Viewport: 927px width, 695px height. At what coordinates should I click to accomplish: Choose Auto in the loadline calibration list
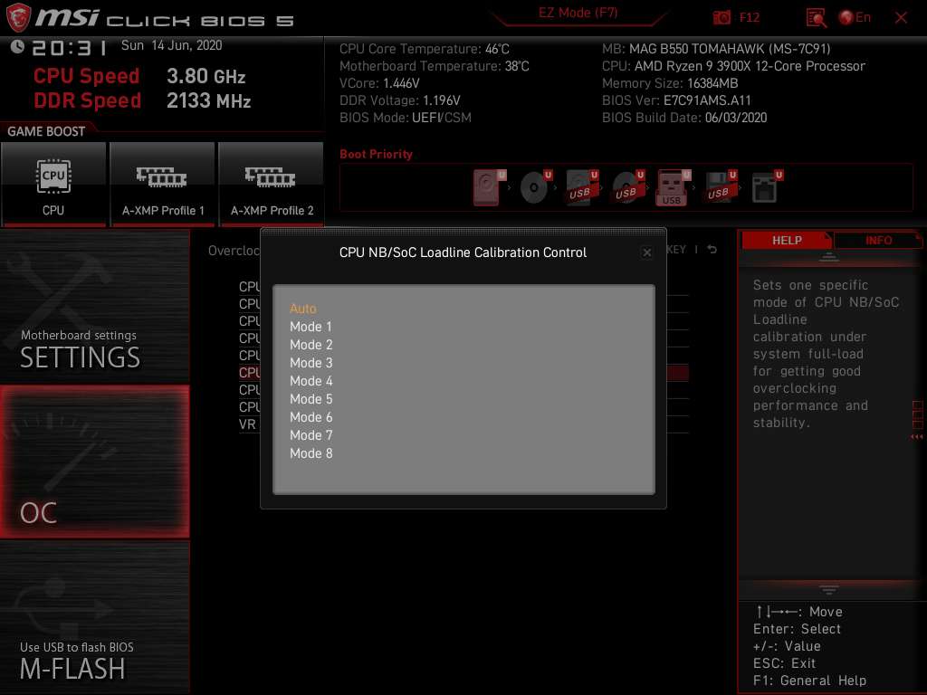[302, 309]
